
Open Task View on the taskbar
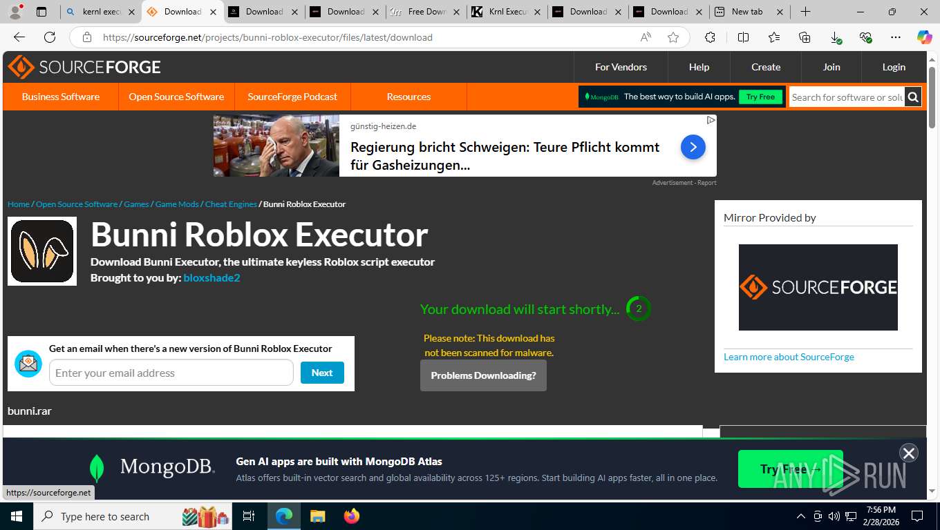(x=249, y=516)
